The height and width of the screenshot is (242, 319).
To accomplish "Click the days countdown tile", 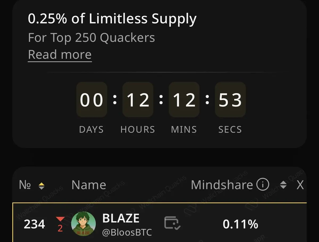I will 92,100.
